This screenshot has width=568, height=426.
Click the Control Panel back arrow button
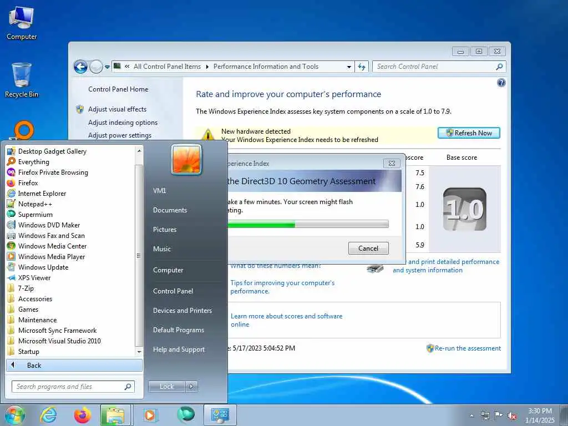click(80, 67)
